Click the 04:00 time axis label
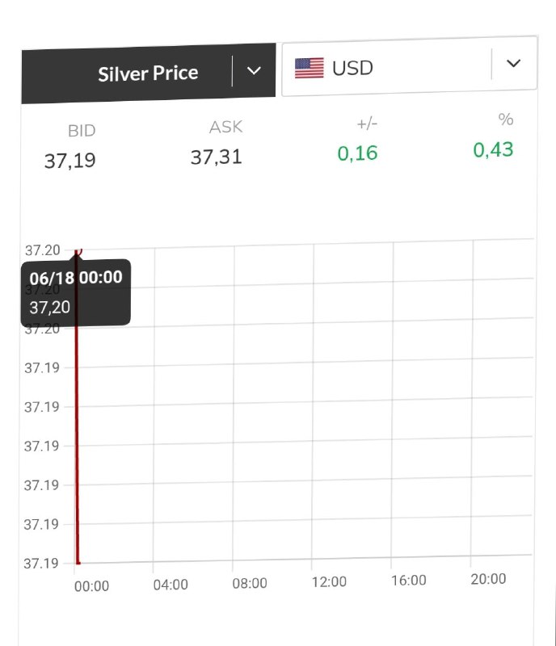The width and height of the screenshot is (556, 646). (171, 585)
